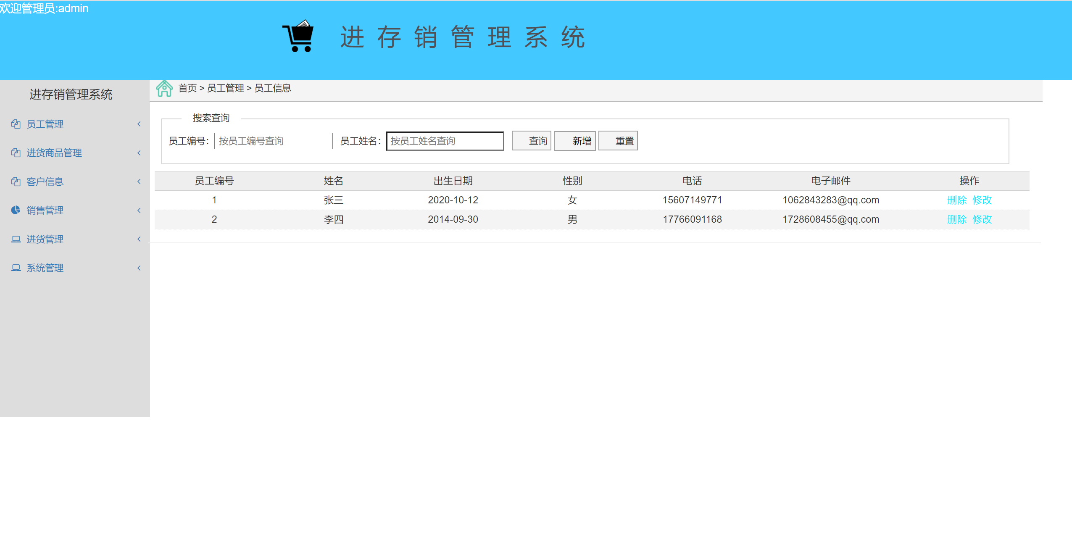Click the 操作 column header

point(969,181)
